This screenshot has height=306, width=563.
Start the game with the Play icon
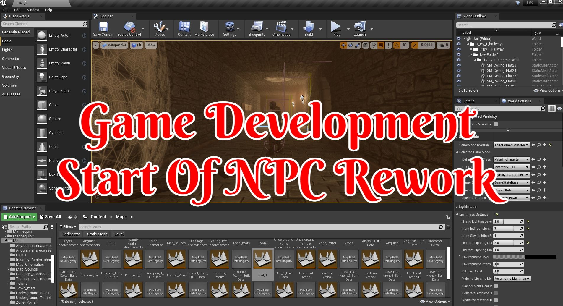(x=336, y=28)
